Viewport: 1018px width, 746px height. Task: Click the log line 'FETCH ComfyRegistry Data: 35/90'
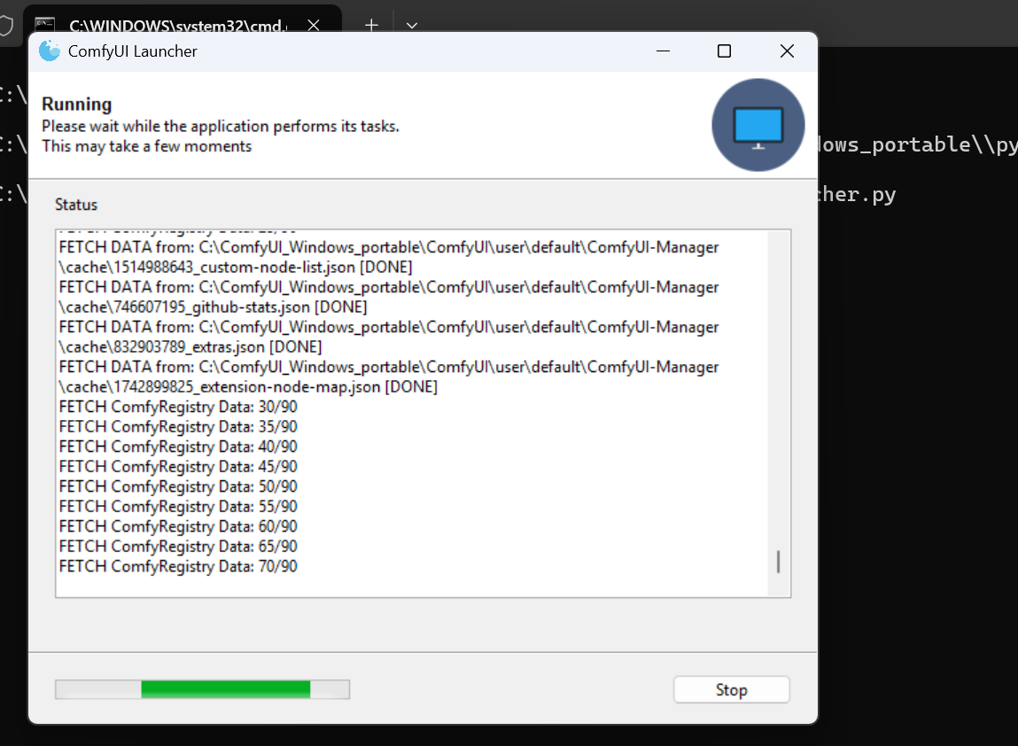178,426
